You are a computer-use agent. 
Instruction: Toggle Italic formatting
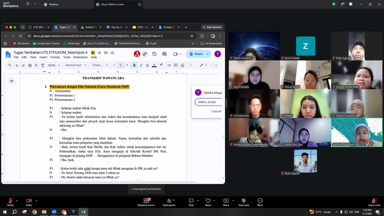(x=141, y=65)
